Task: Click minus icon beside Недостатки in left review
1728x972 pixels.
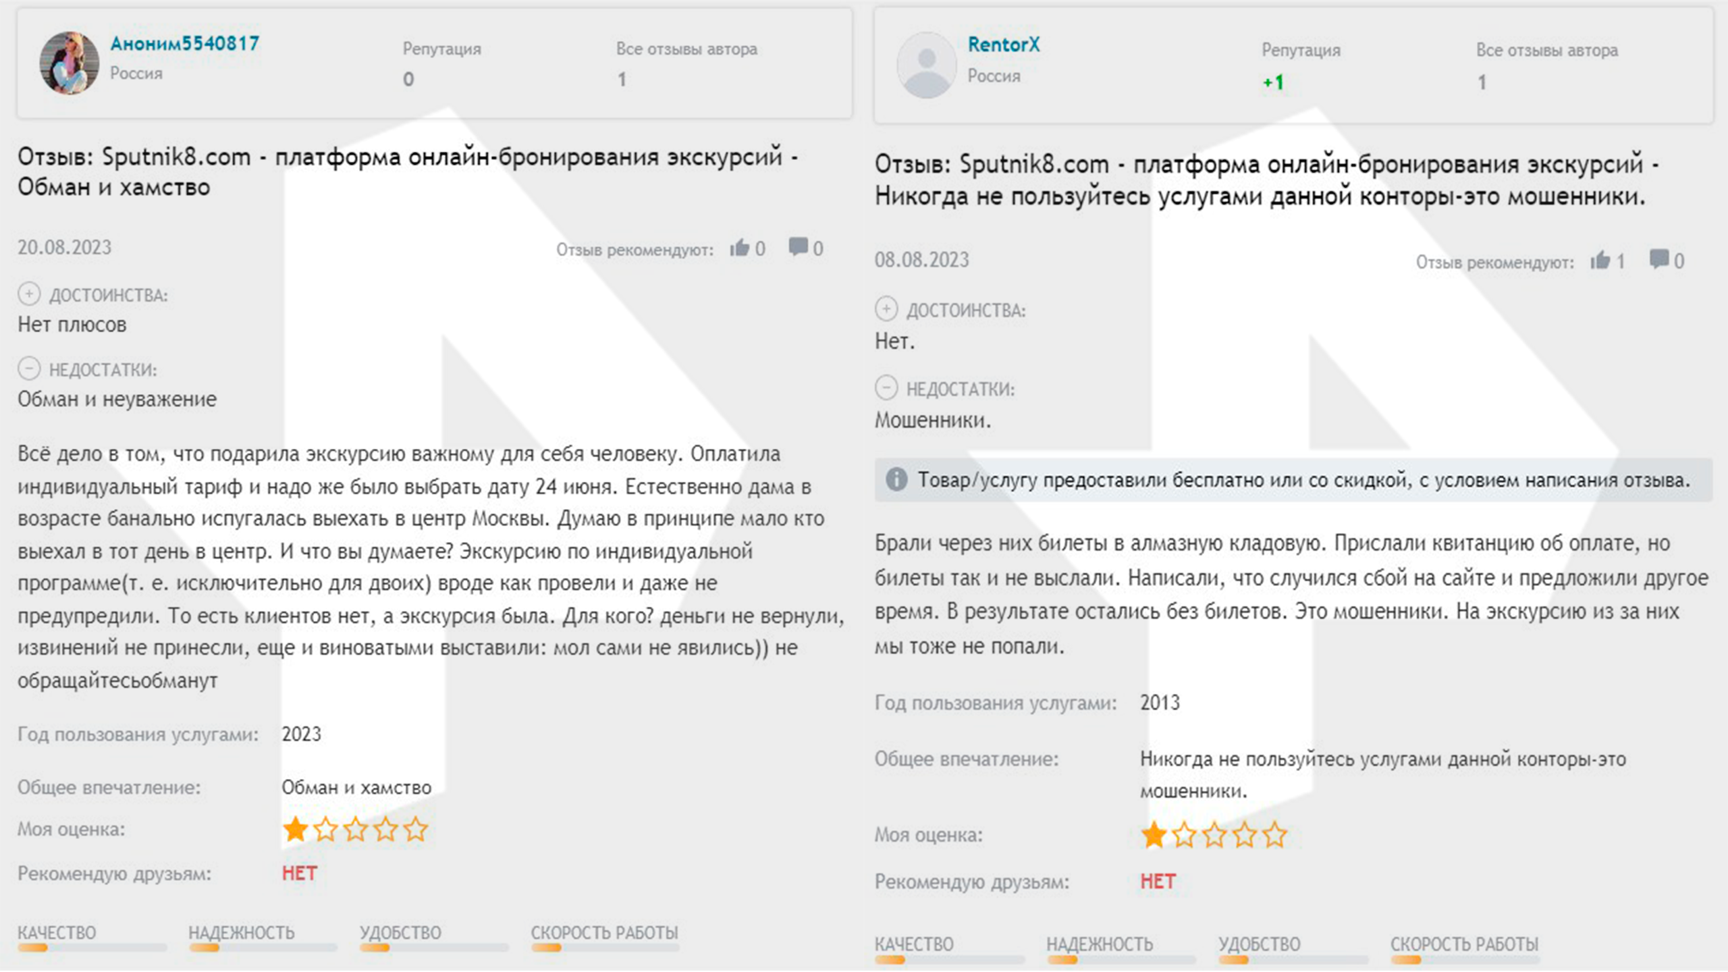Action: 29,369
